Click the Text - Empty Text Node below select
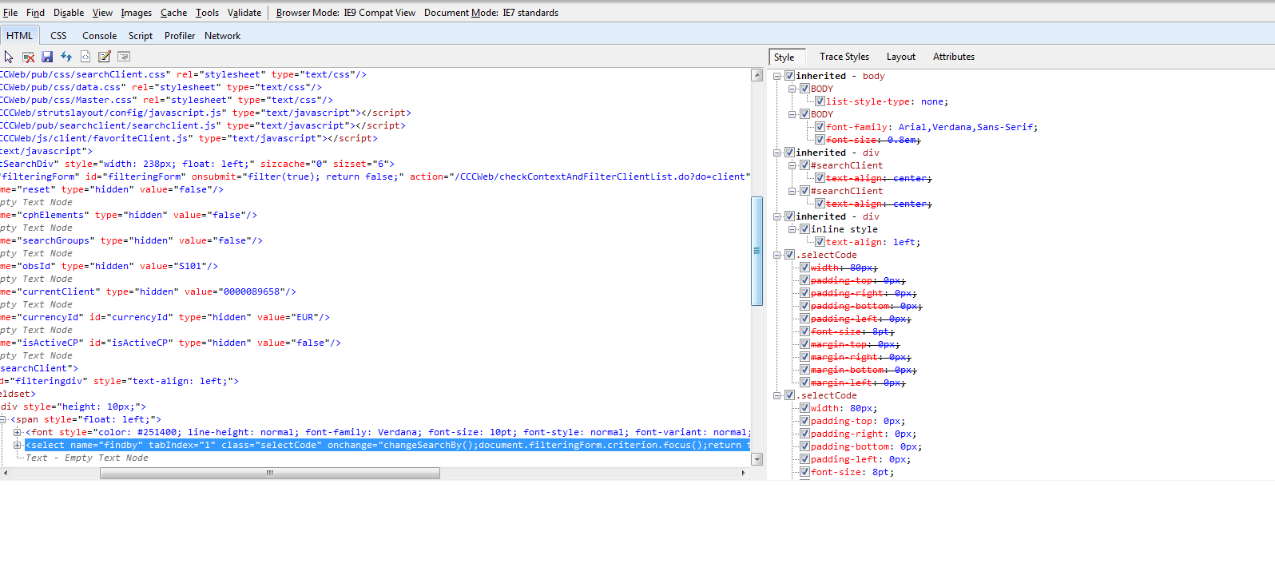The width and height of the screenshot is (1275, 575). tap(87, 458)
